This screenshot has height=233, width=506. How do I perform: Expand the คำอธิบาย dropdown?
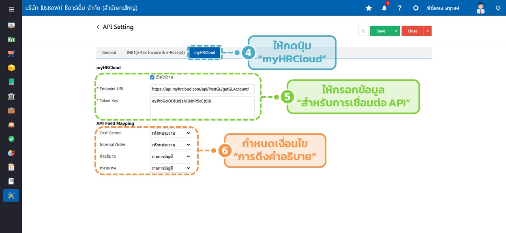[170, 157]
